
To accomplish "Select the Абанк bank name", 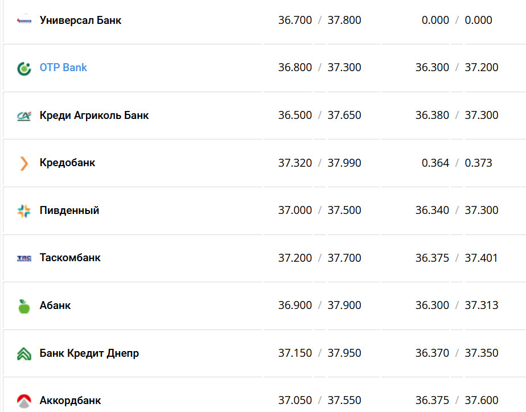I will click(x=55, y=306).
